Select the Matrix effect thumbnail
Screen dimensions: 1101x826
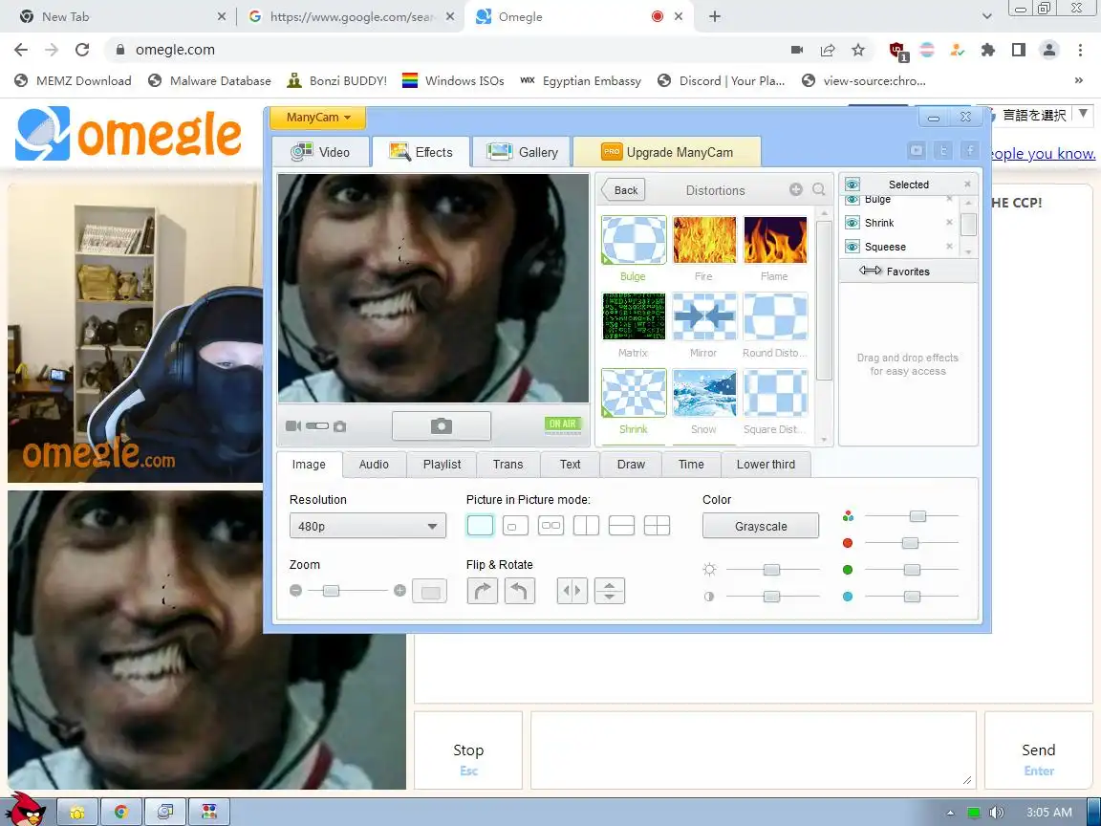(634, 316)
